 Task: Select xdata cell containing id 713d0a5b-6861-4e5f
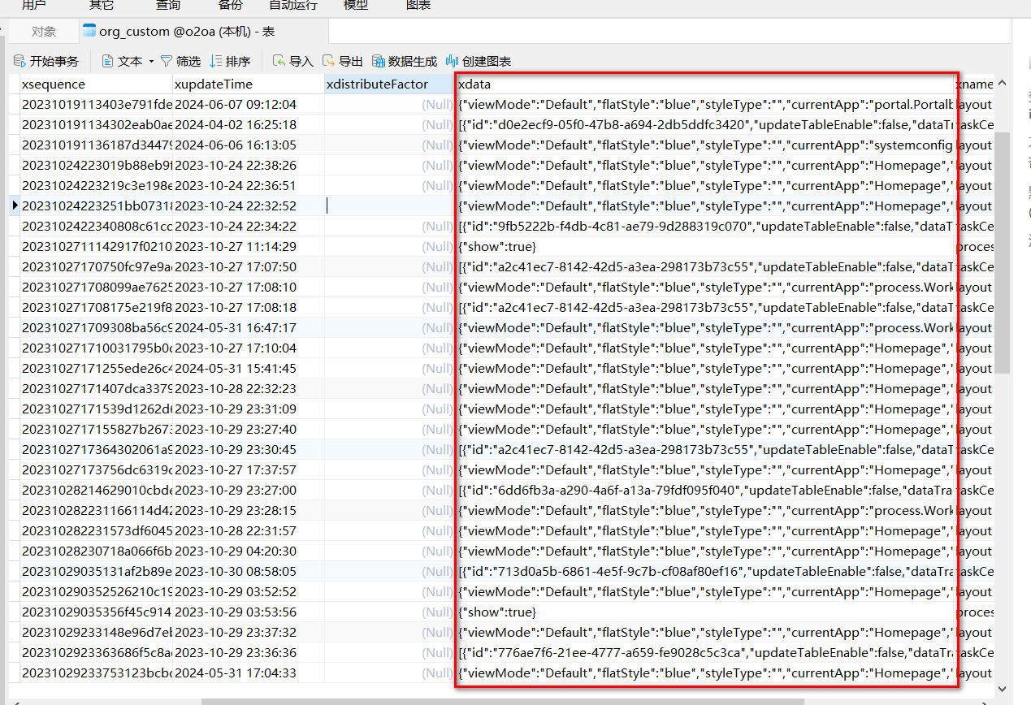(704, 571)
